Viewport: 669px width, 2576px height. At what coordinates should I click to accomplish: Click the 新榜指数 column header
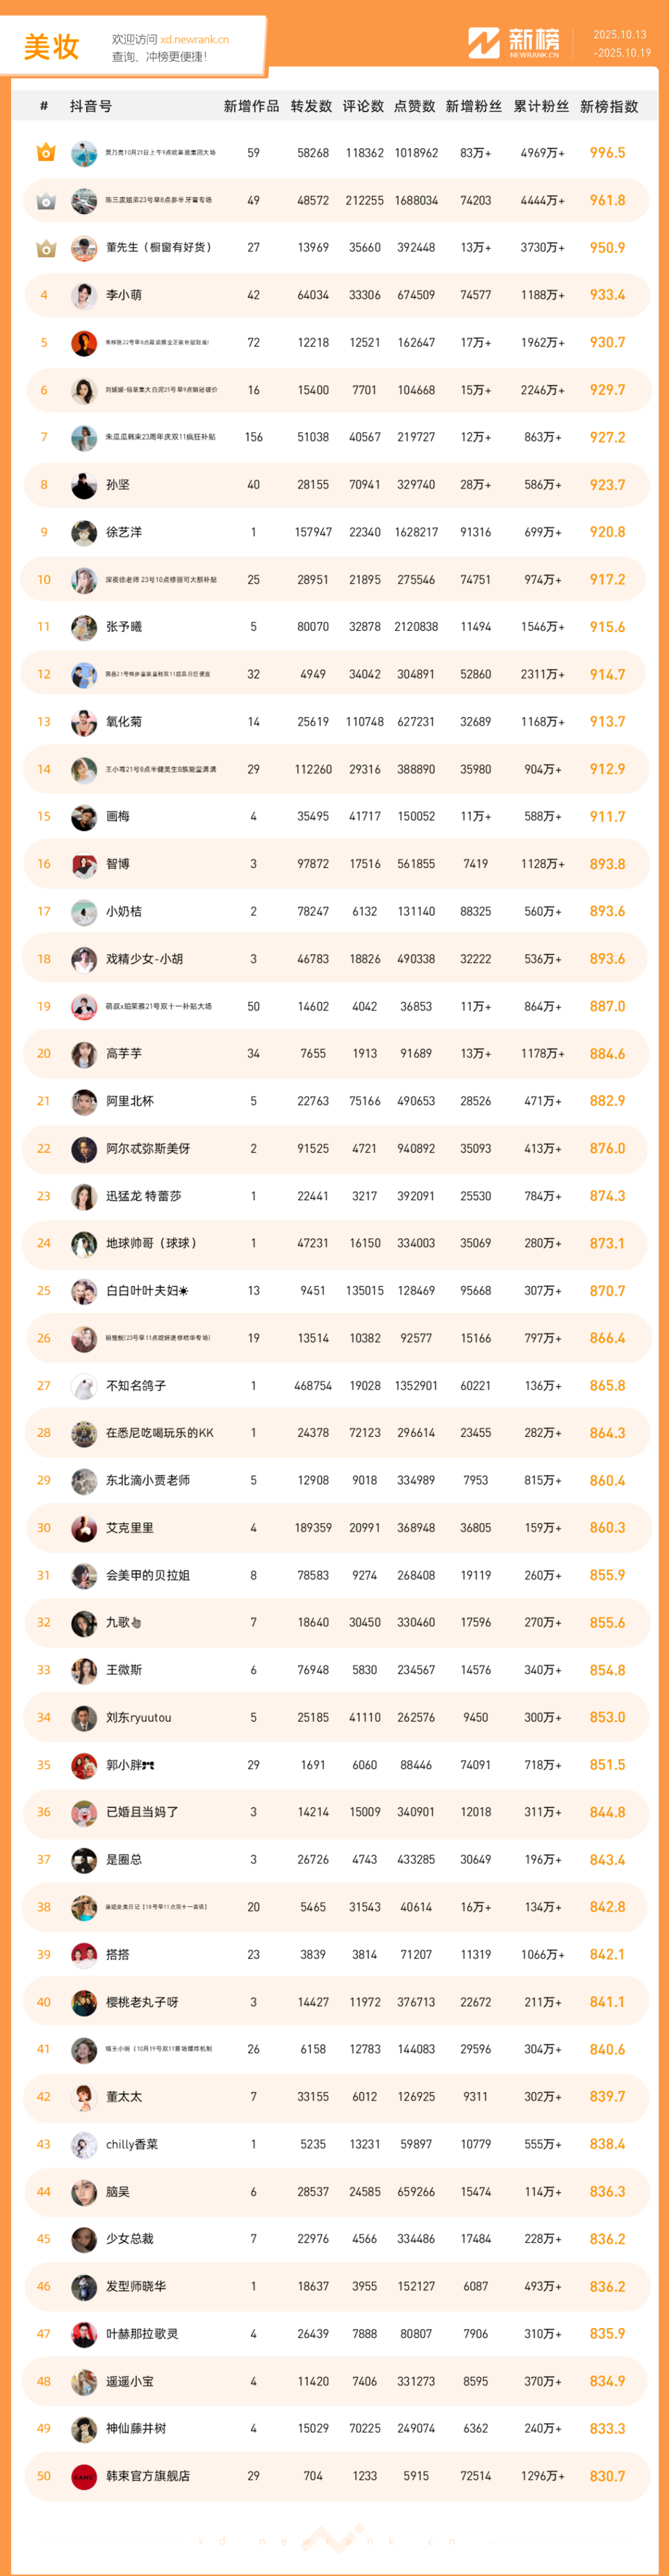point(608,106)
